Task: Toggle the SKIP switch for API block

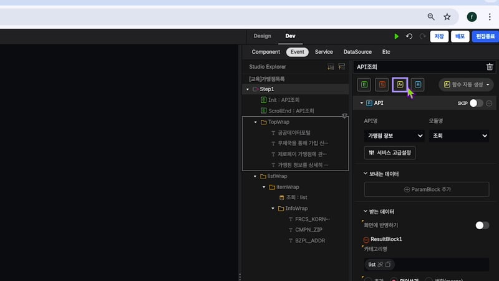Action: tap(477, 103)
